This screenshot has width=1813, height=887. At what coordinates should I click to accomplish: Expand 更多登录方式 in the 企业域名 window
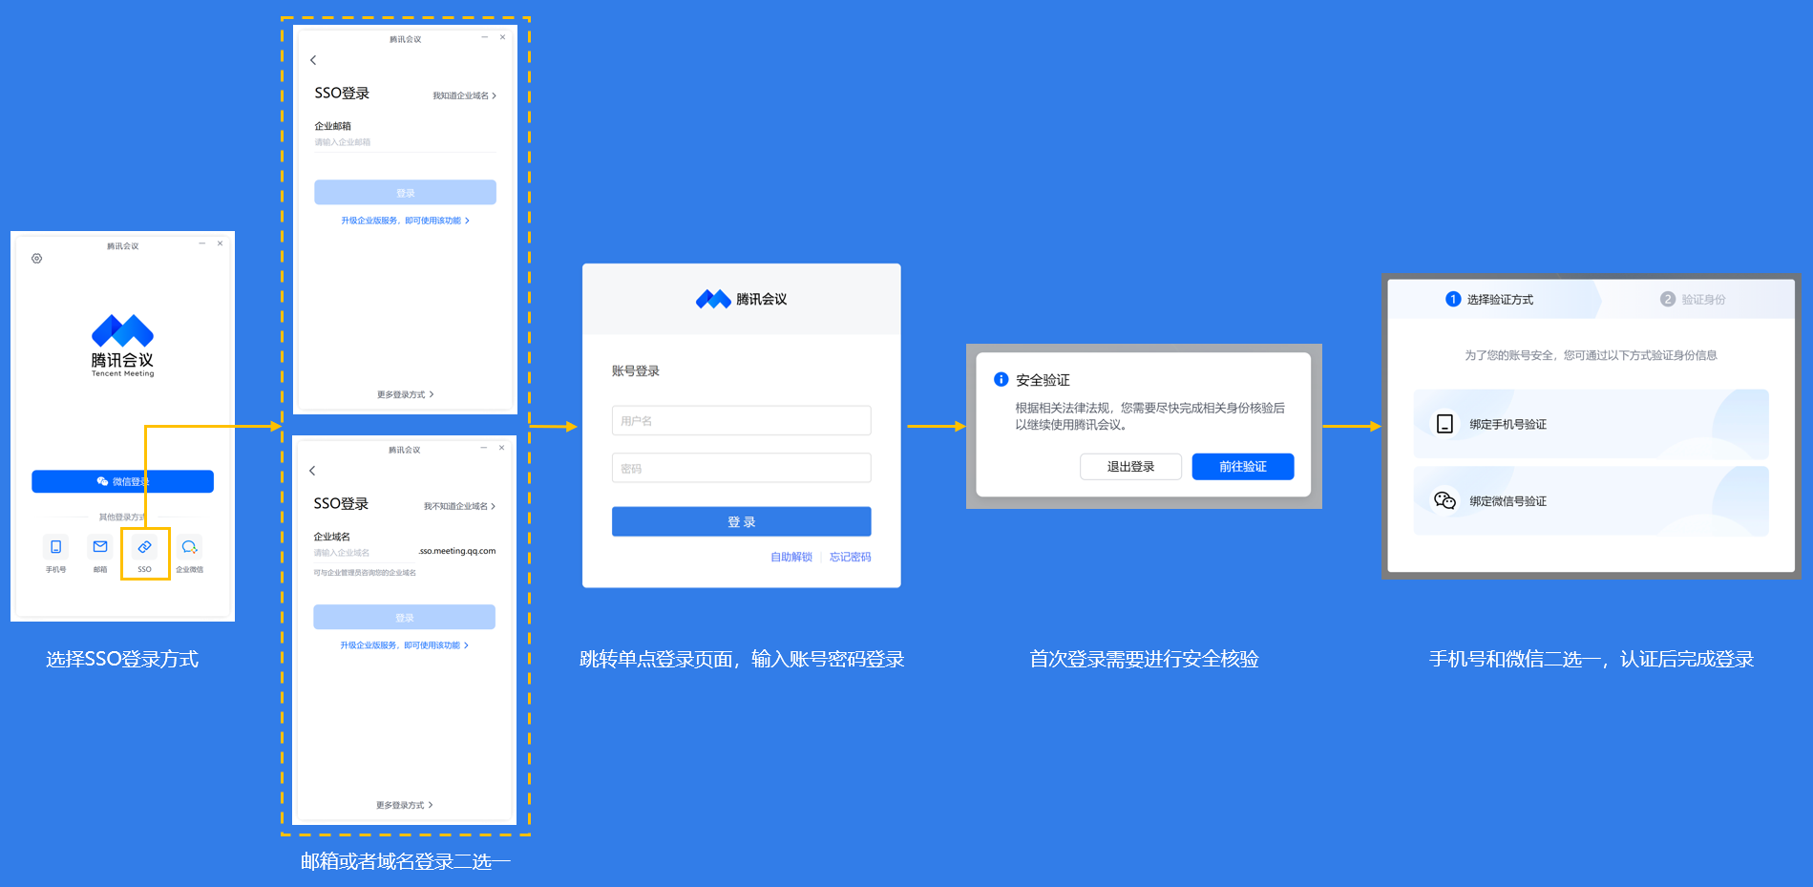[404, 805]
